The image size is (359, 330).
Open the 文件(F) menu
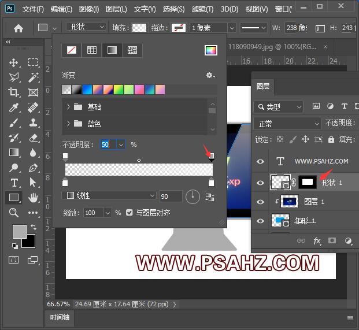tap(33, 9)
